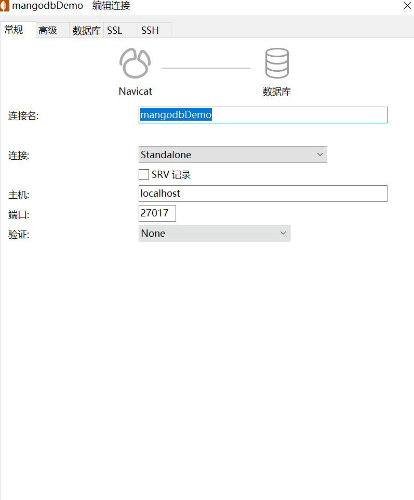Switch to the 常规 tab
Screen dimensions: 414x500
[18, 30]
